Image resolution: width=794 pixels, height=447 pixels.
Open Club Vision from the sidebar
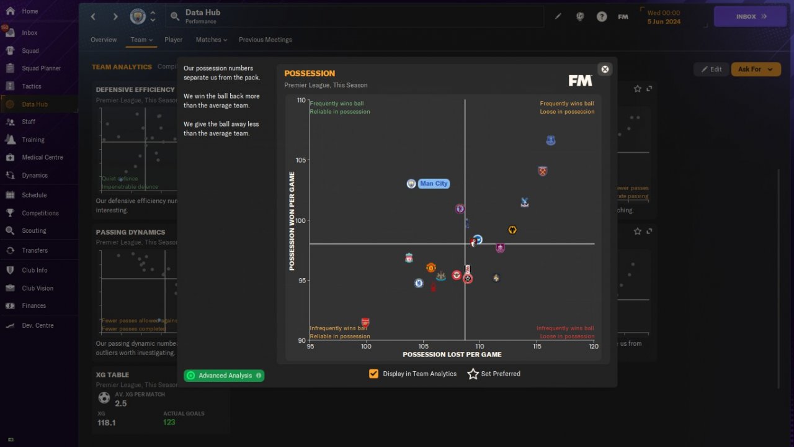(x=37, y=288)
